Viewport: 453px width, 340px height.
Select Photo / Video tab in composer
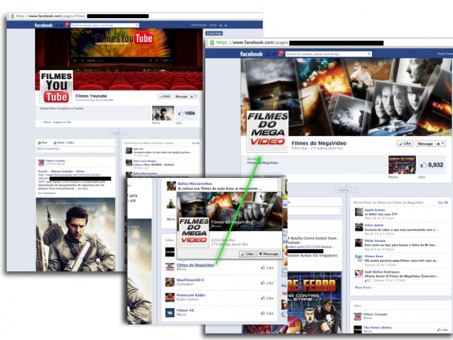coord(64,142)
